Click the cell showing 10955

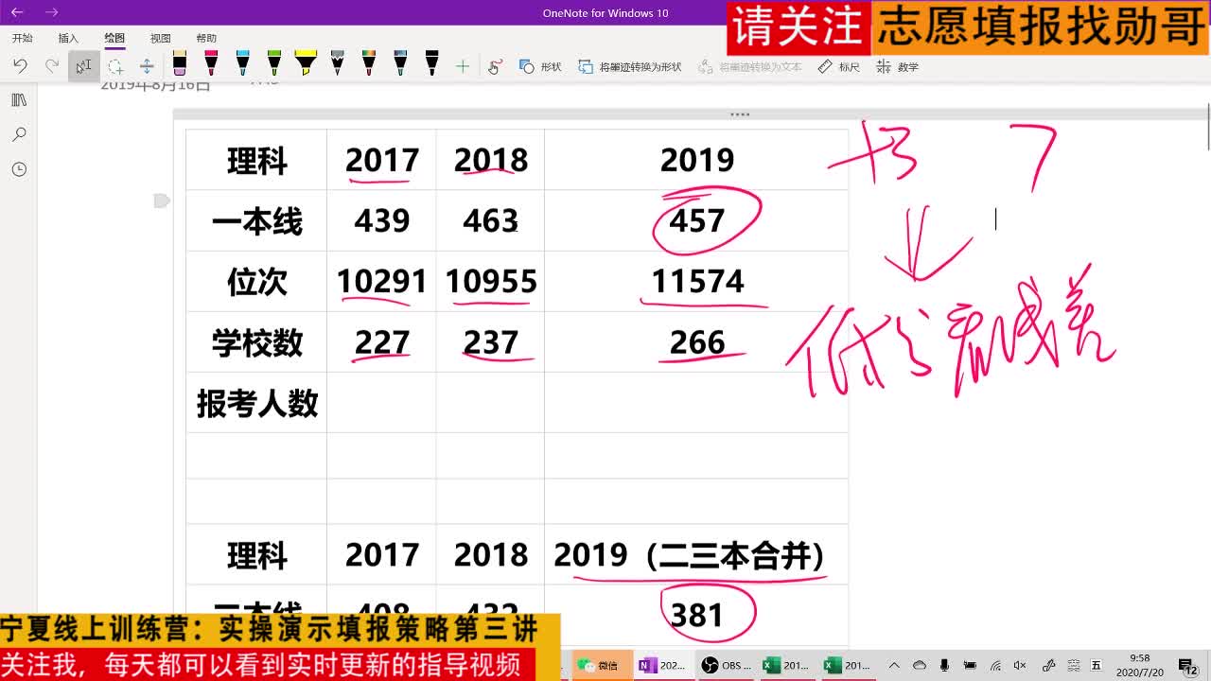(490, 282)
